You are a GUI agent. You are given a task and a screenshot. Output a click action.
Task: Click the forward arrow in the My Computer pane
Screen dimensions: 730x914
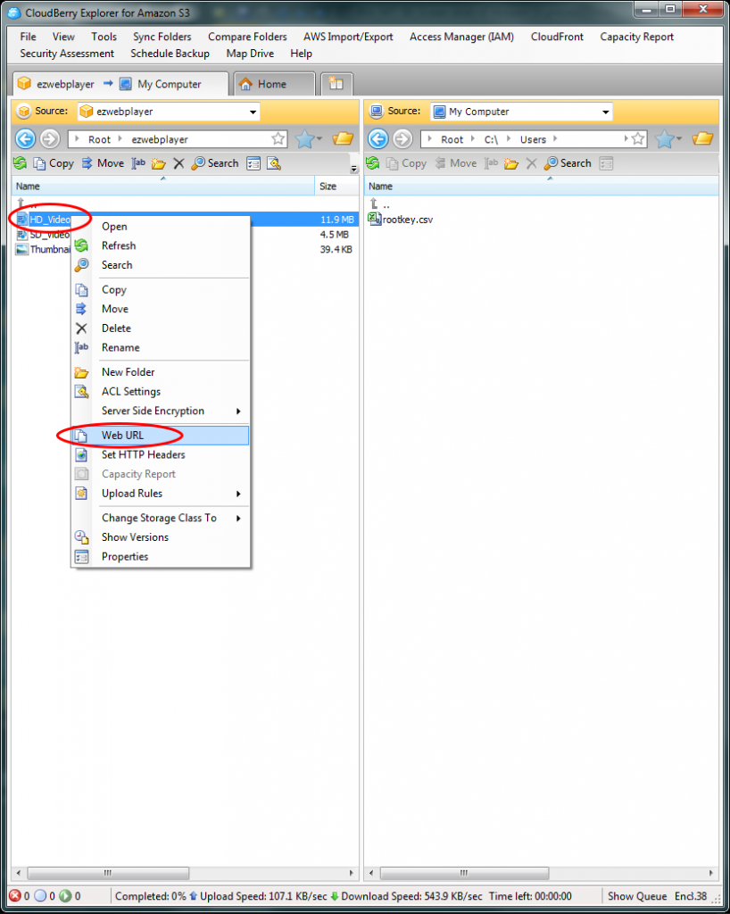402,138
